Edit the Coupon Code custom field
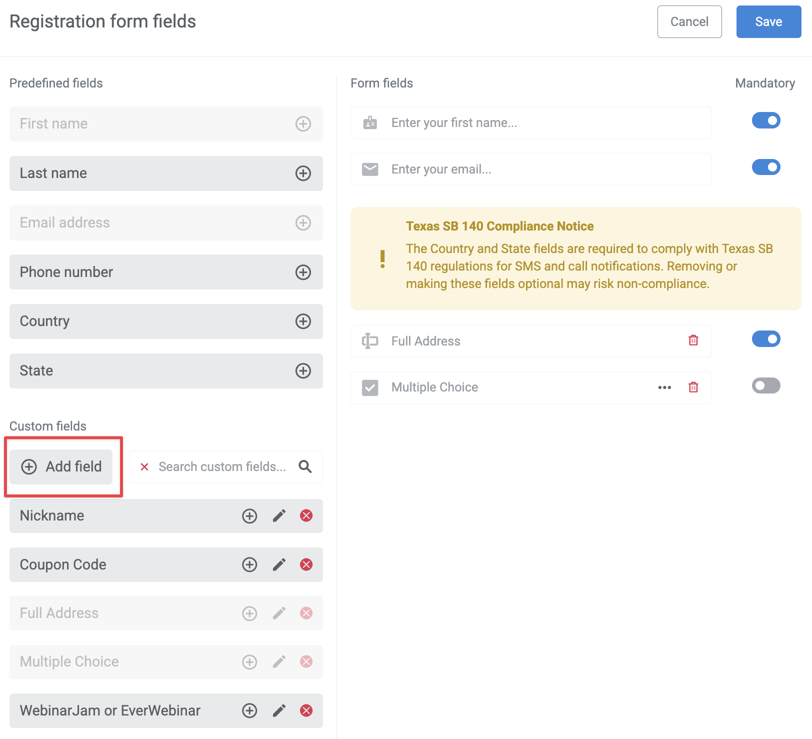Image resolution: width=812 pixels, height=739 pixels. (x=279, y=564)
